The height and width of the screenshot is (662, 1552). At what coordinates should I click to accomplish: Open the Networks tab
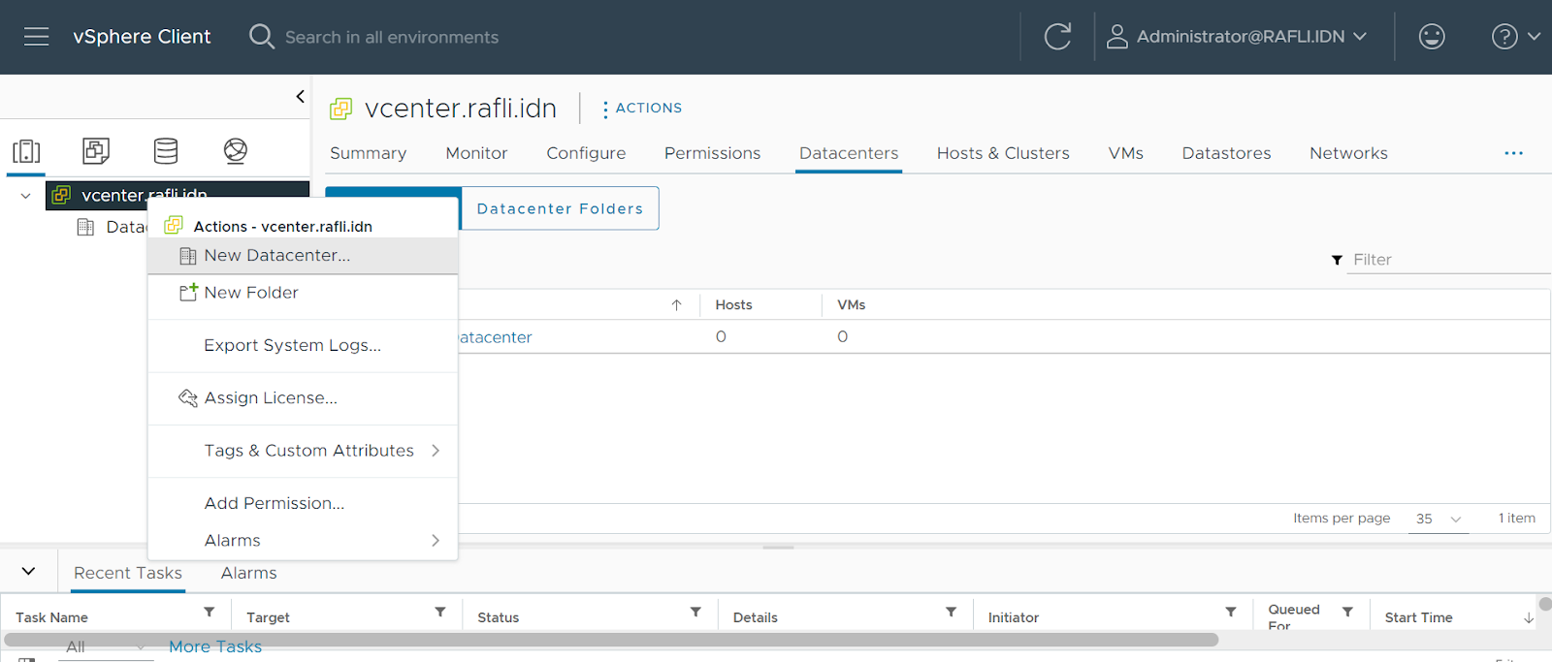tap(1348, 153)
